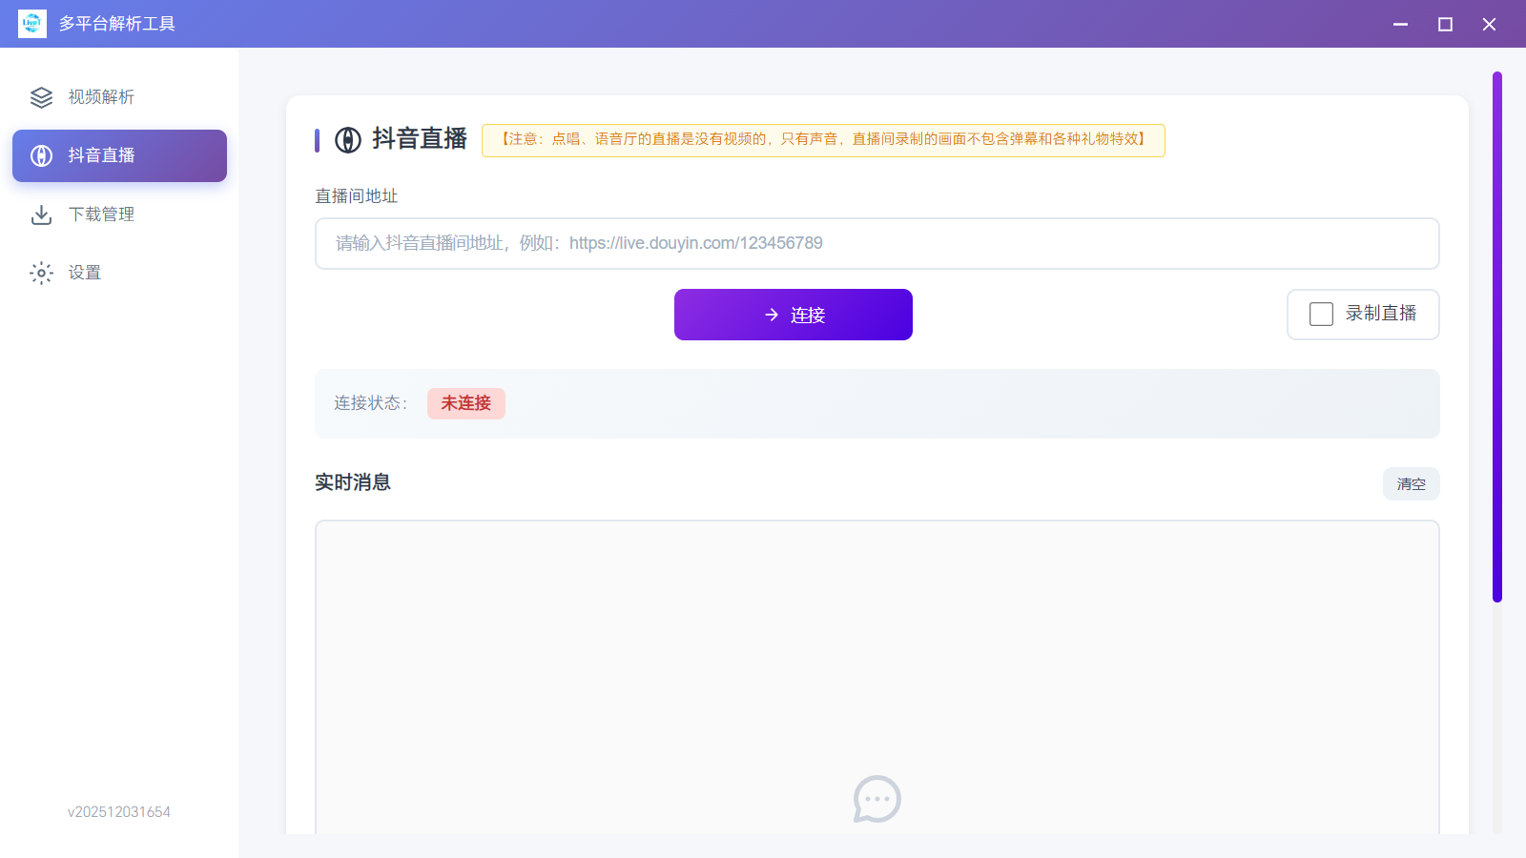1526x858 pixels.
Task: Click the headphone icon beside 抖音直播 in sidebar
Action: coord(40,155)
